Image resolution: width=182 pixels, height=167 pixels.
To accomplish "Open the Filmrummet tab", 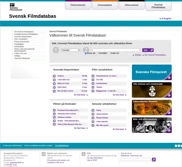I will click(x=131, y=5).
